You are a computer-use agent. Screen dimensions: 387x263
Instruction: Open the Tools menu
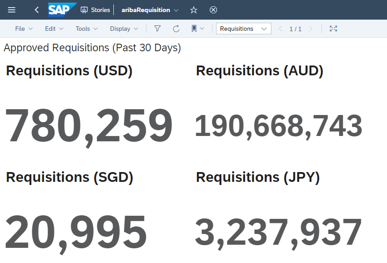tap(87, 29)
